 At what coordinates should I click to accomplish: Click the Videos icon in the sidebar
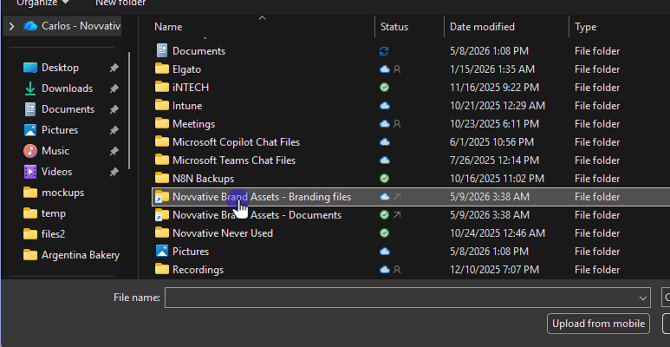[30, 172]
